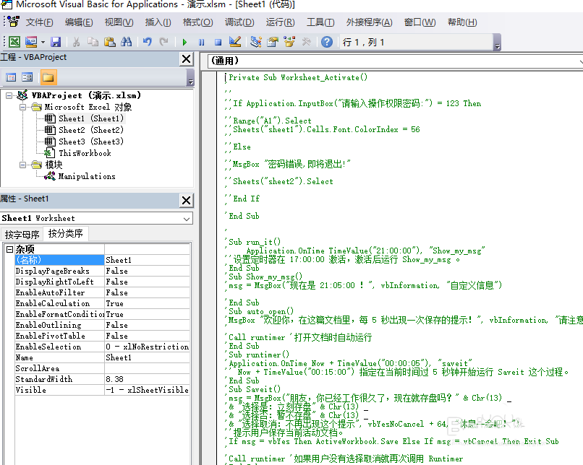Click the Reset stop icon
583x465 pixels.
click(x=218, y=42)
